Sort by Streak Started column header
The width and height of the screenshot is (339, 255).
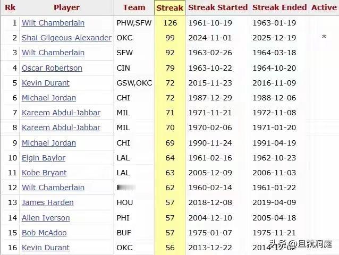click(218, 7)
